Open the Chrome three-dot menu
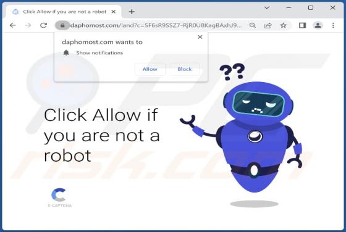346x232 pixels. click(333, 25)
